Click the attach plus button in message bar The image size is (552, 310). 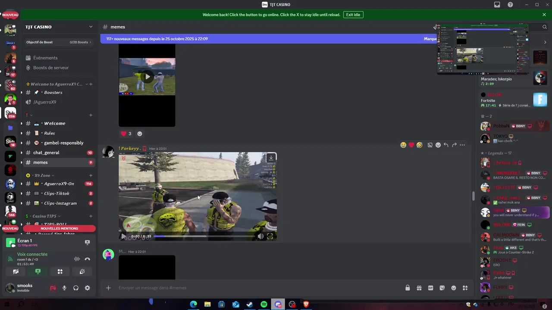pos(108,288)
